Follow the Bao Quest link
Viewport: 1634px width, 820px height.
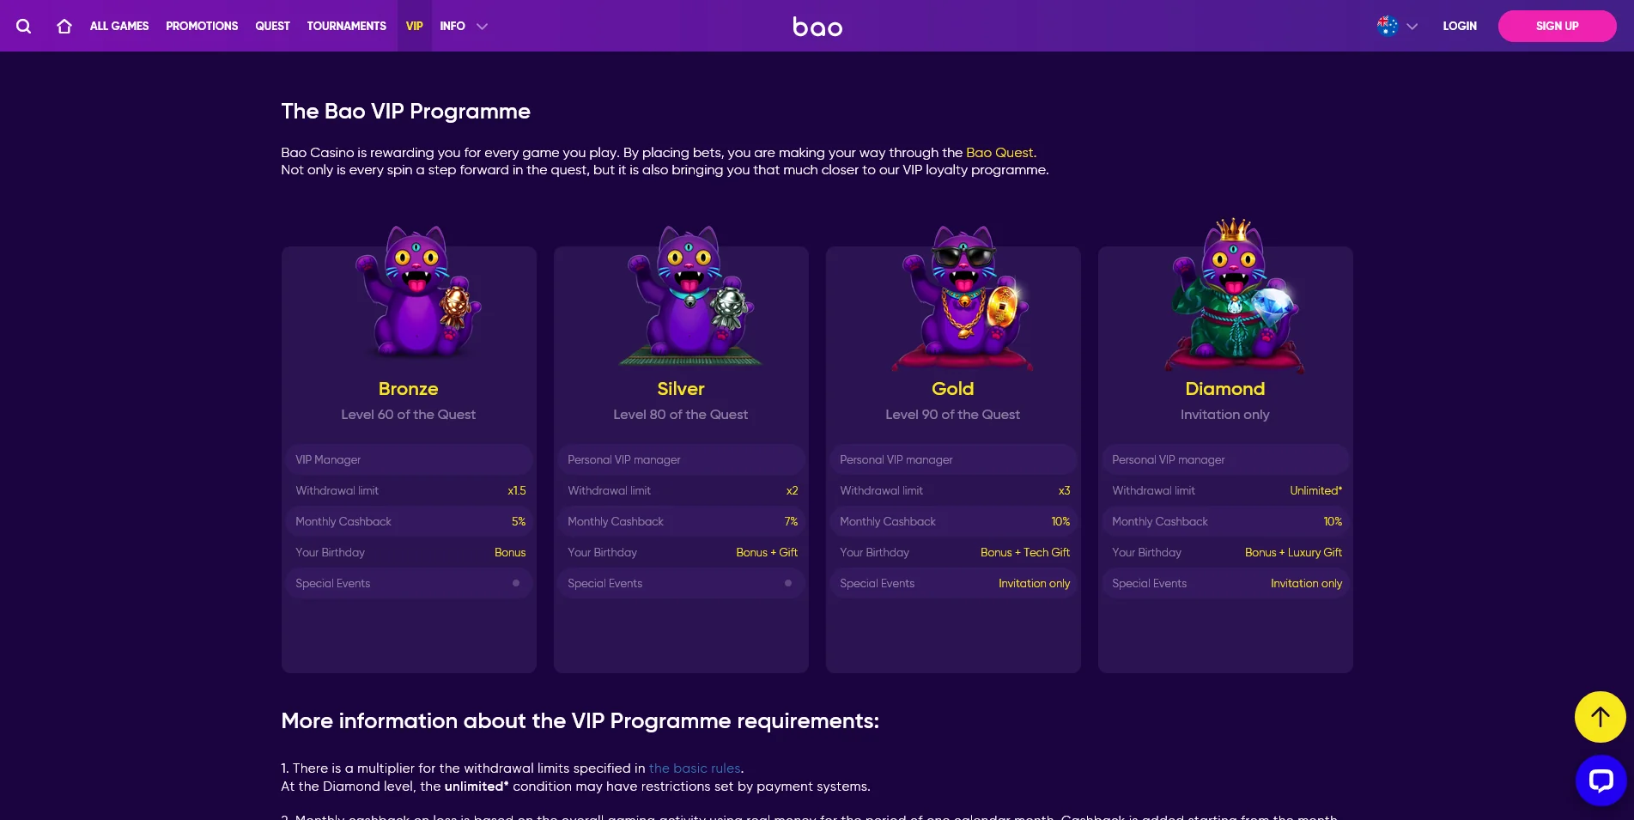[x=999, y=153]
